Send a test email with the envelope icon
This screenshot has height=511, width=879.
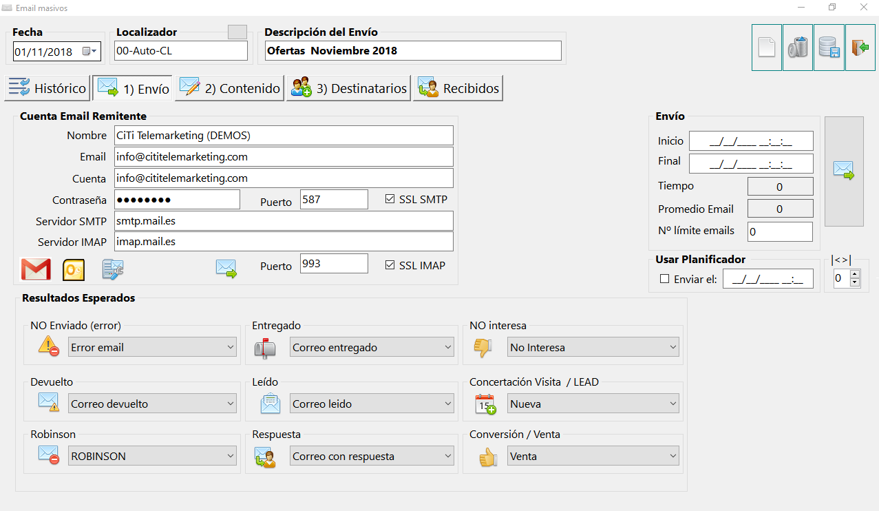coord(226,269)
